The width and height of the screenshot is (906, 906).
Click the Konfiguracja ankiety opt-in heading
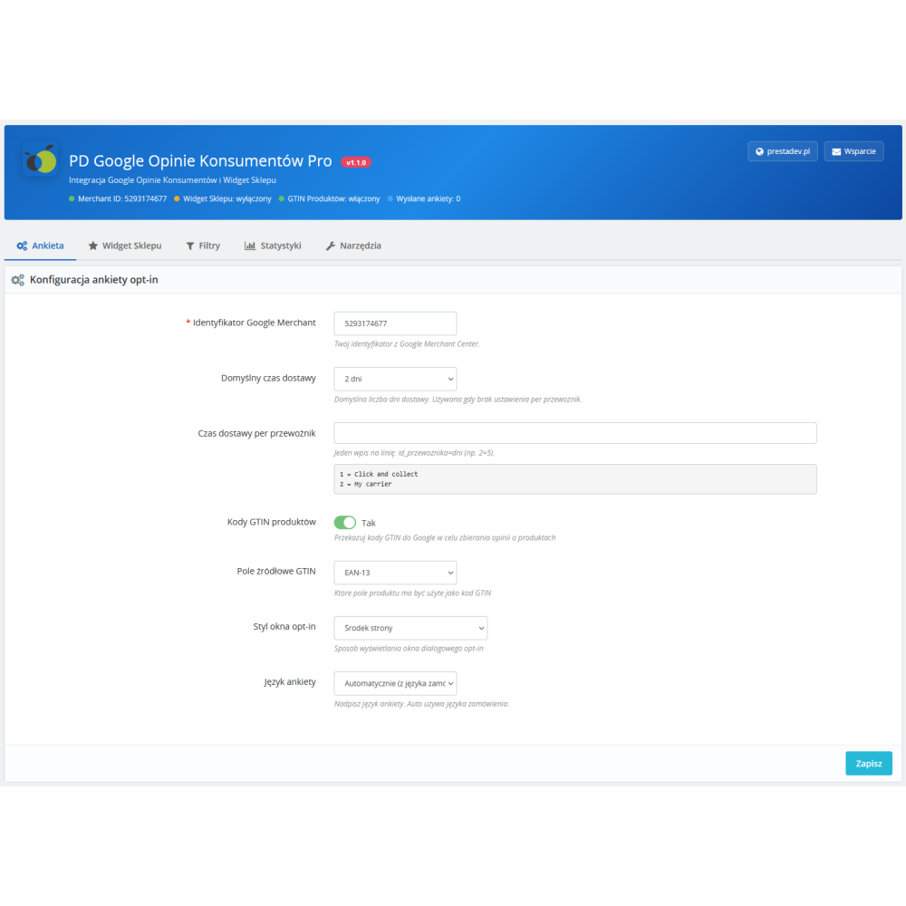tap(93, 280)
